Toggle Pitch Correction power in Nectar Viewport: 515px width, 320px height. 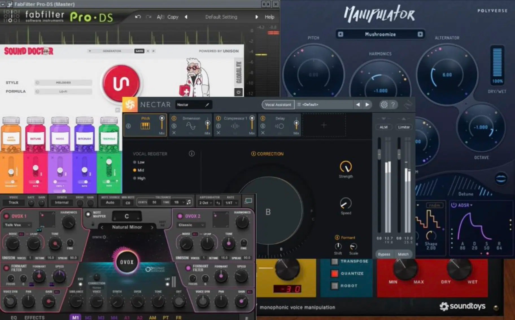coord(253,154)
